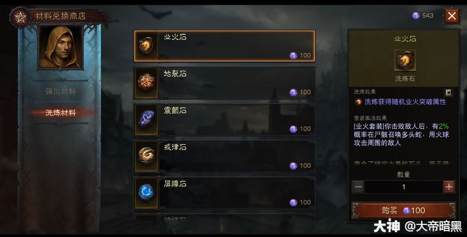The width and height of the screenshot is (467, 237).
Task: Select the 震颤石 list row
Action: (x=225, y=119)
